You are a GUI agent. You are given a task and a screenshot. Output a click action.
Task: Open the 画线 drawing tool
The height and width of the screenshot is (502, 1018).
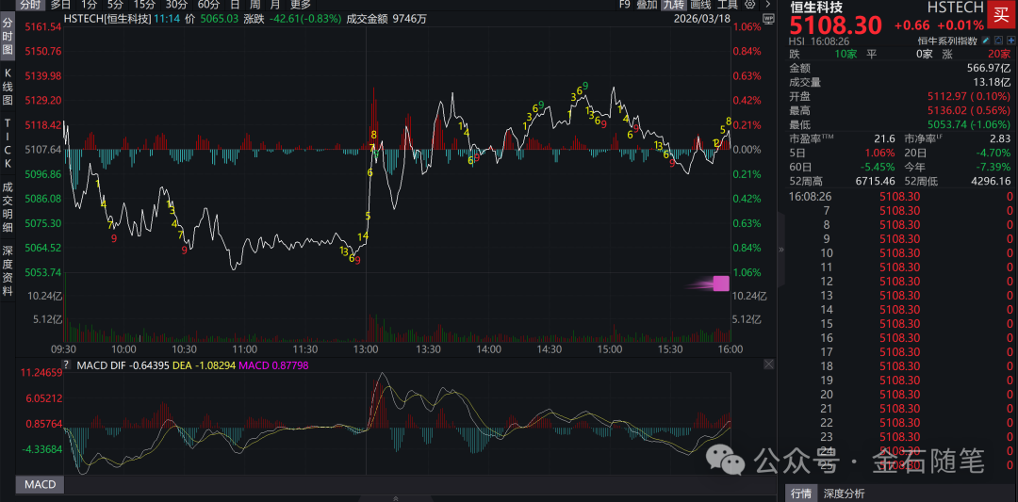700,5
